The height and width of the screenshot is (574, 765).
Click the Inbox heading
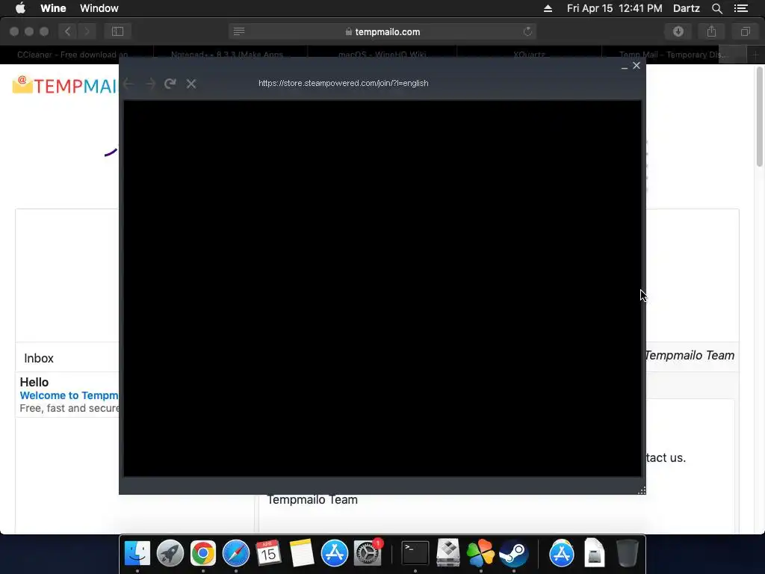point(39,358)
